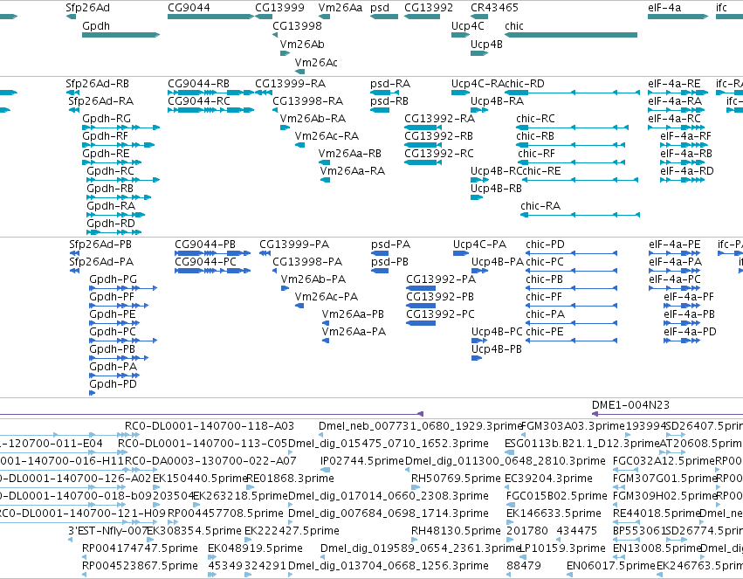The width and height of the screenshot is (743, 579).
Task: Open the Ucp4B-RB transcript label
Action: (496, 189)
